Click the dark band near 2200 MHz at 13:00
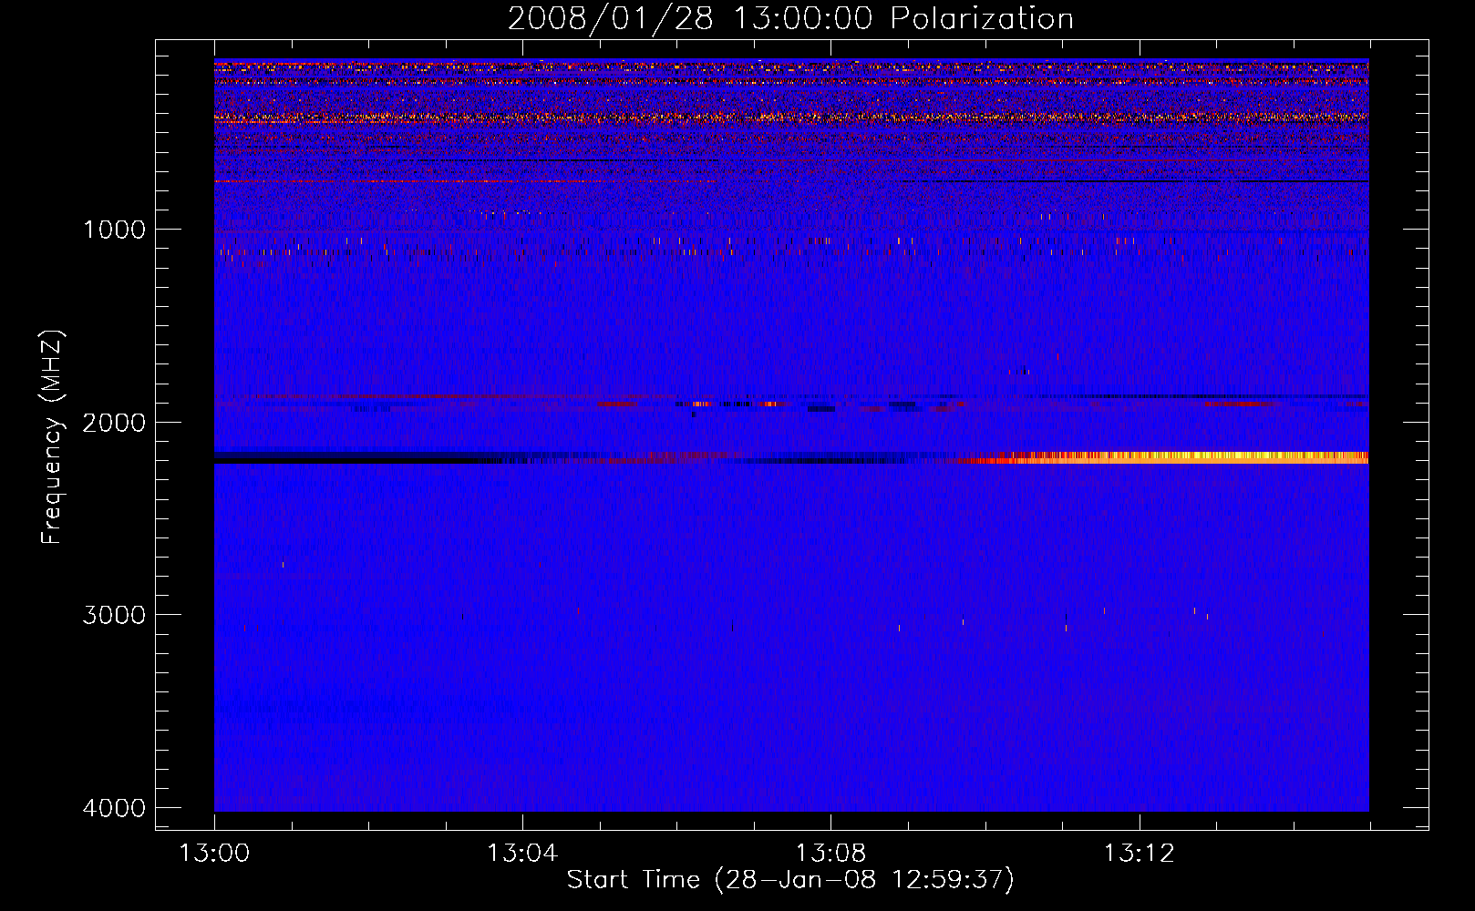Viewport: 1475px width, 911px height. pos(356,457)
